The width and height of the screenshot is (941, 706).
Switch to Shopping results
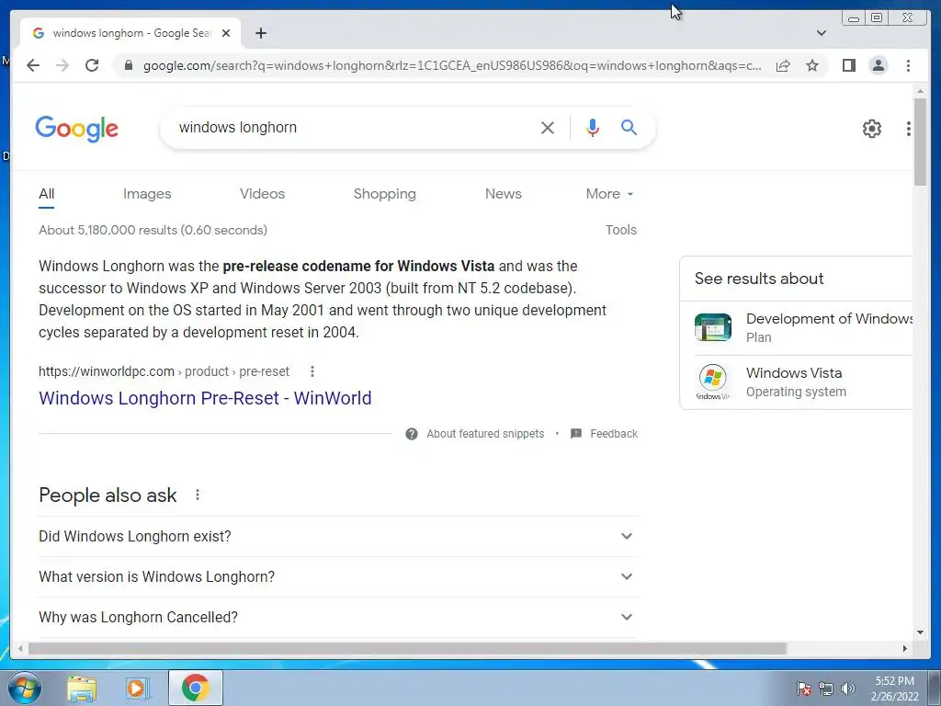click(x=385, y=194)
